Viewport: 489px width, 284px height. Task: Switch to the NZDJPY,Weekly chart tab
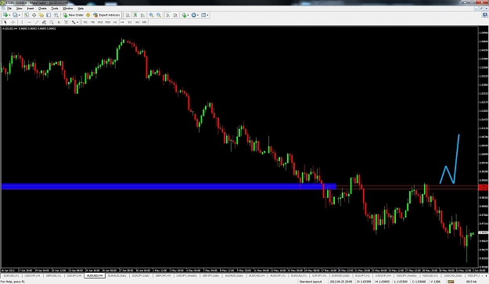(407, 276)
